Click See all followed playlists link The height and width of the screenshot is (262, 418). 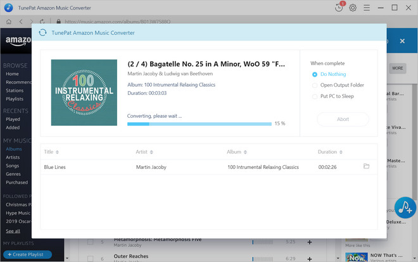tap(13, 231)
